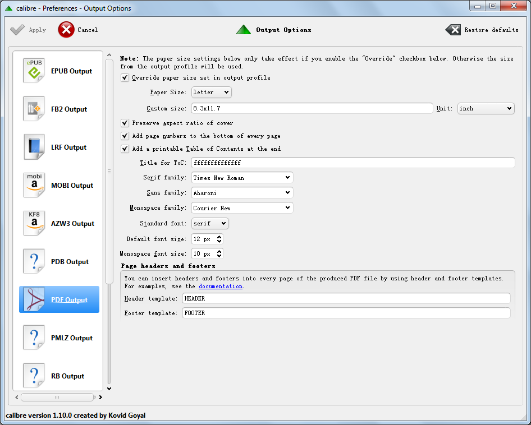Screen dimensions: 531x425
Task: Increase Monospace font size with up arrow
Action: click(x=219, y=251)
